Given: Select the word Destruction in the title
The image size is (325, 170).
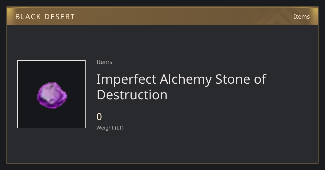Looking at the screenshot, I should click(132, 95).
